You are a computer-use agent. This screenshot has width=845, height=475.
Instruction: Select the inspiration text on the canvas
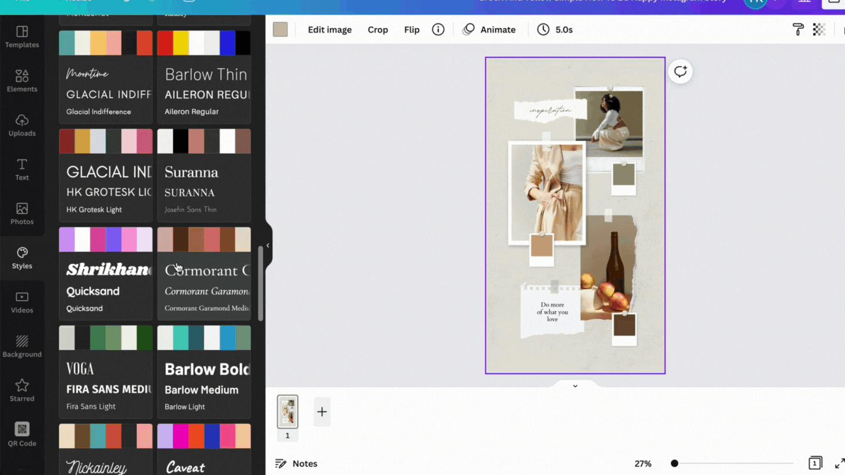point(550,110)
